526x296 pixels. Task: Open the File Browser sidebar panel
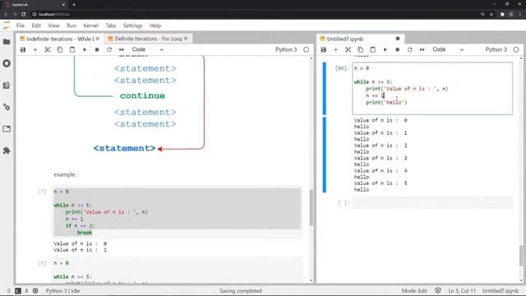point(7,42)
